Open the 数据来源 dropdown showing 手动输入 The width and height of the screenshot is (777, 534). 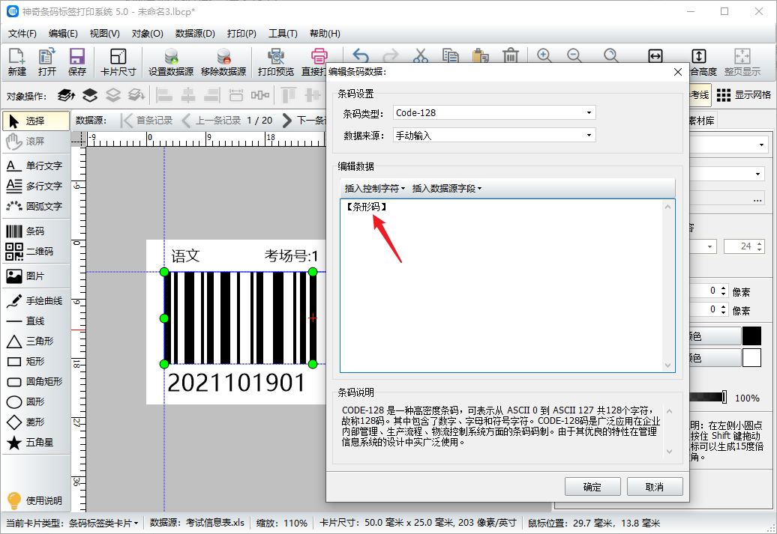click(494, 136)
